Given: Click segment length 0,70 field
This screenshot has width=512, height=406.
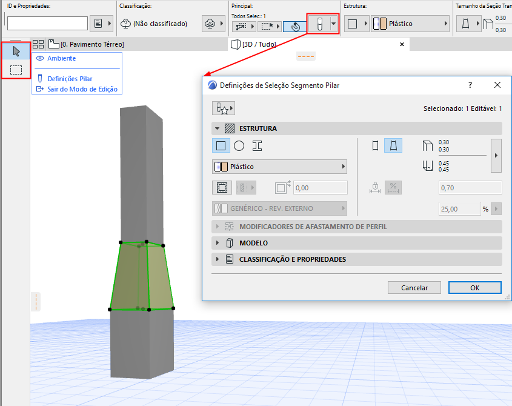Looking at the screenshot, I should (x=470, y=188).
